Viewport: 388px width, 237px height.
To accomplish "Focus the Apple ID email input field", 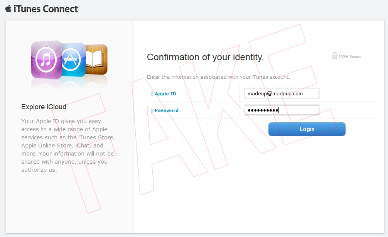I will [x=282, y=94].
